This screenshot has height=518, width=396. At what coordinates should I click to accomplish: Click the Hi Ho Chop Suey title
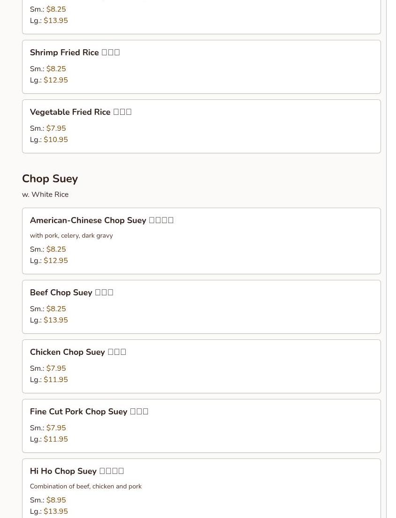[76, 471]
